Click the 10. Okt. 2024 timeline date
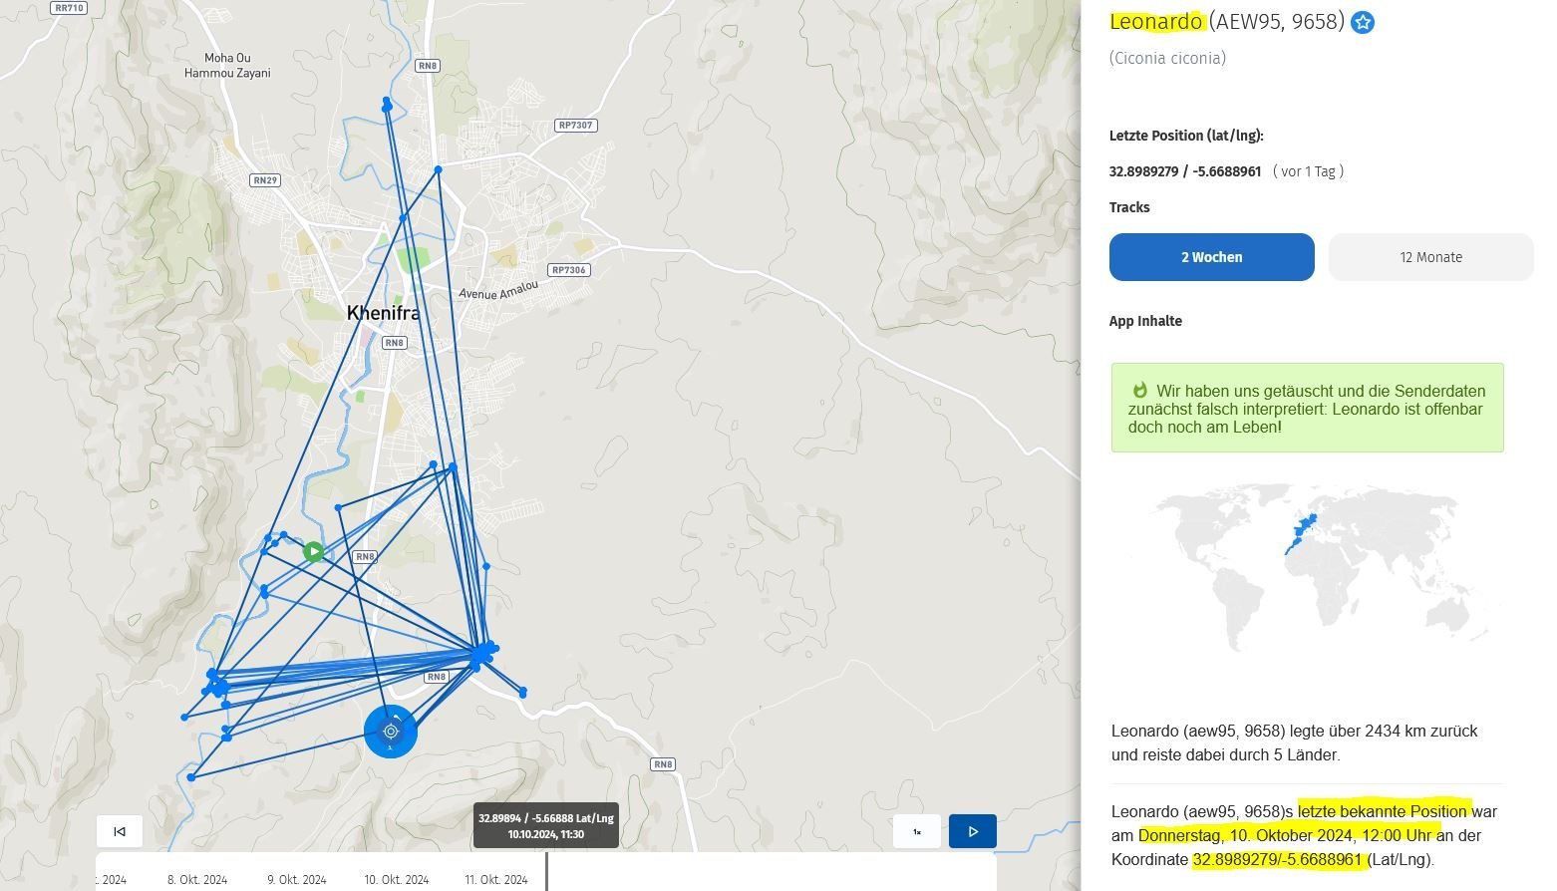The width and height of the screenshot is (1557, 891). click(x=396, y=880)
